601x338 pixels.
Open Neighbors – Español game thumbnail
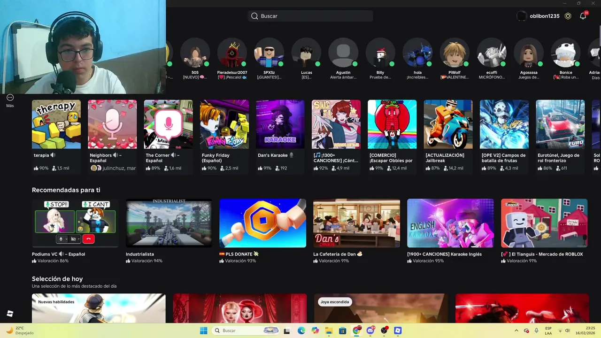point(112,124)
